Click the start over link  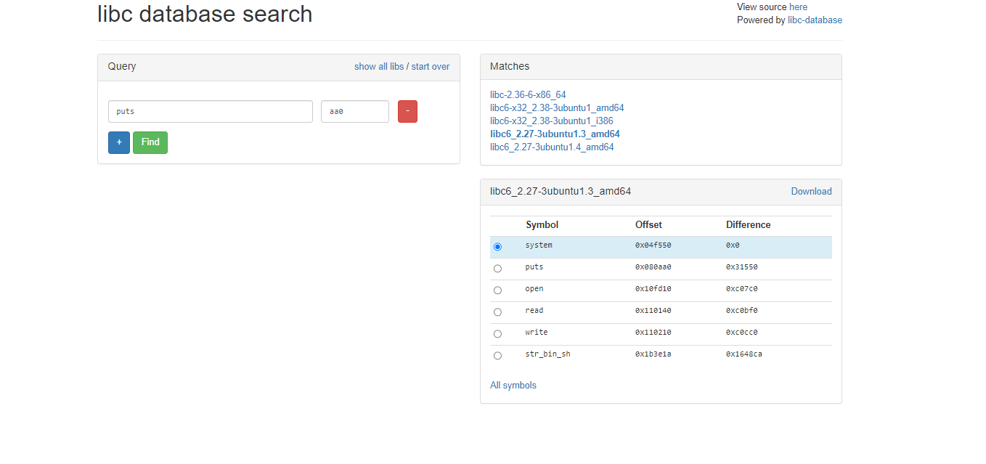[431, 67]
